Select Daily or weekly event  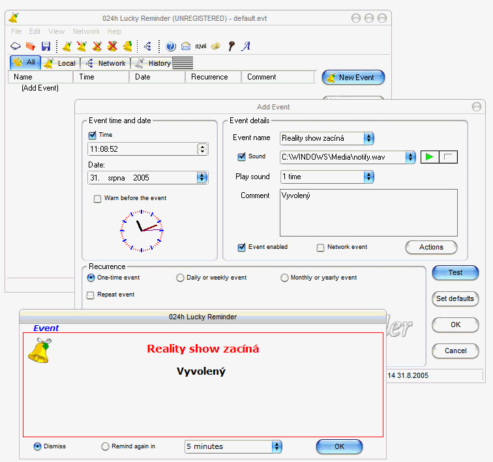point(180,278)
